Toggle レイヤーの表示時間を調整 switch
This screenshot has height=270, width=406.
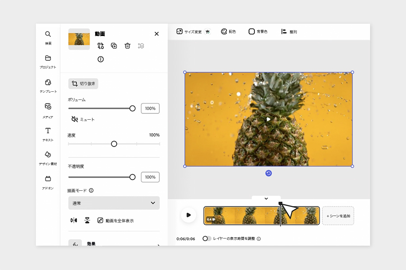click(207, 238)
